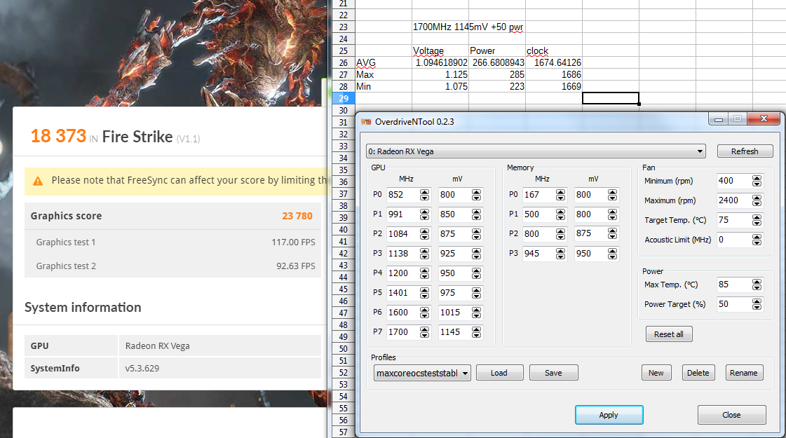The width and height of the screenshot is (786, 438).
Task: Click fan Maximum rpm field showing 2400
Action: tap(734, 200)
